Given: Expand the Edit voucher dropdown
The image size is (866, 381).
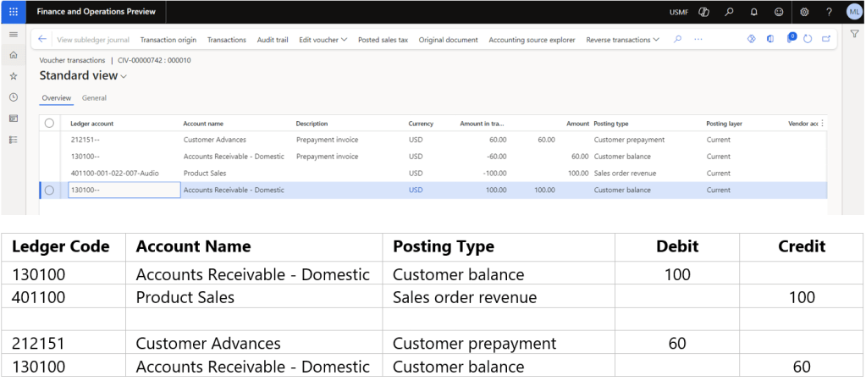Looking at the screenshot, I should (323, 40).
